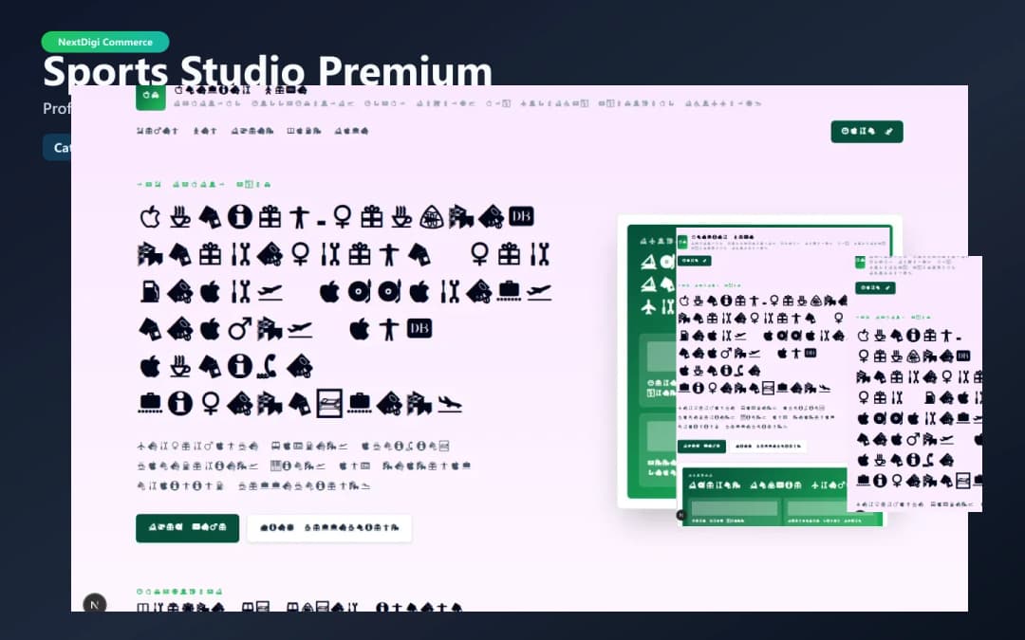Open the mobile mockup image in preview

(915, 384)
